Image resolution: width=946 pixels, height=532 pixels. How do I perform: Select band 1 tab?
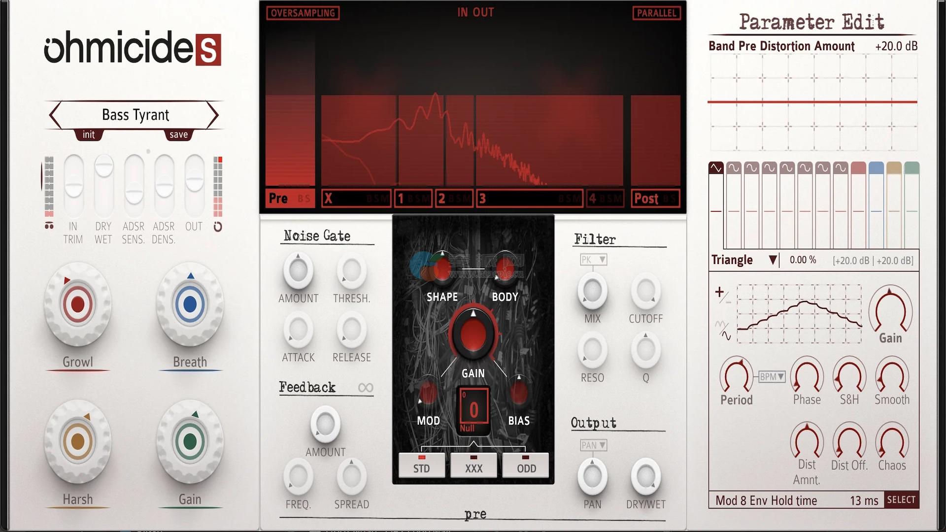point(413,198)
